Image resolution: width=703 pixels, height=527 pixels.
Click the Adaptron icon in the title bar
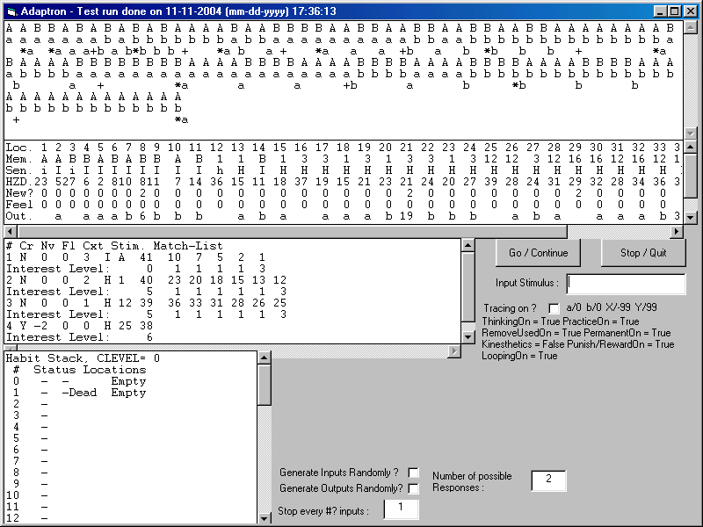click(x=11, y=11)
